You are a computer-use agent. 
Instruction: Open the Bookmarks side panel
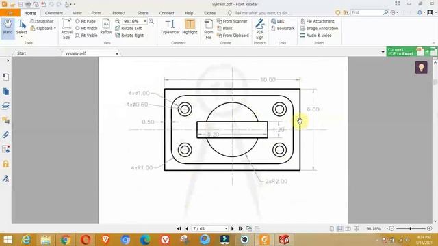coord(5,77)
